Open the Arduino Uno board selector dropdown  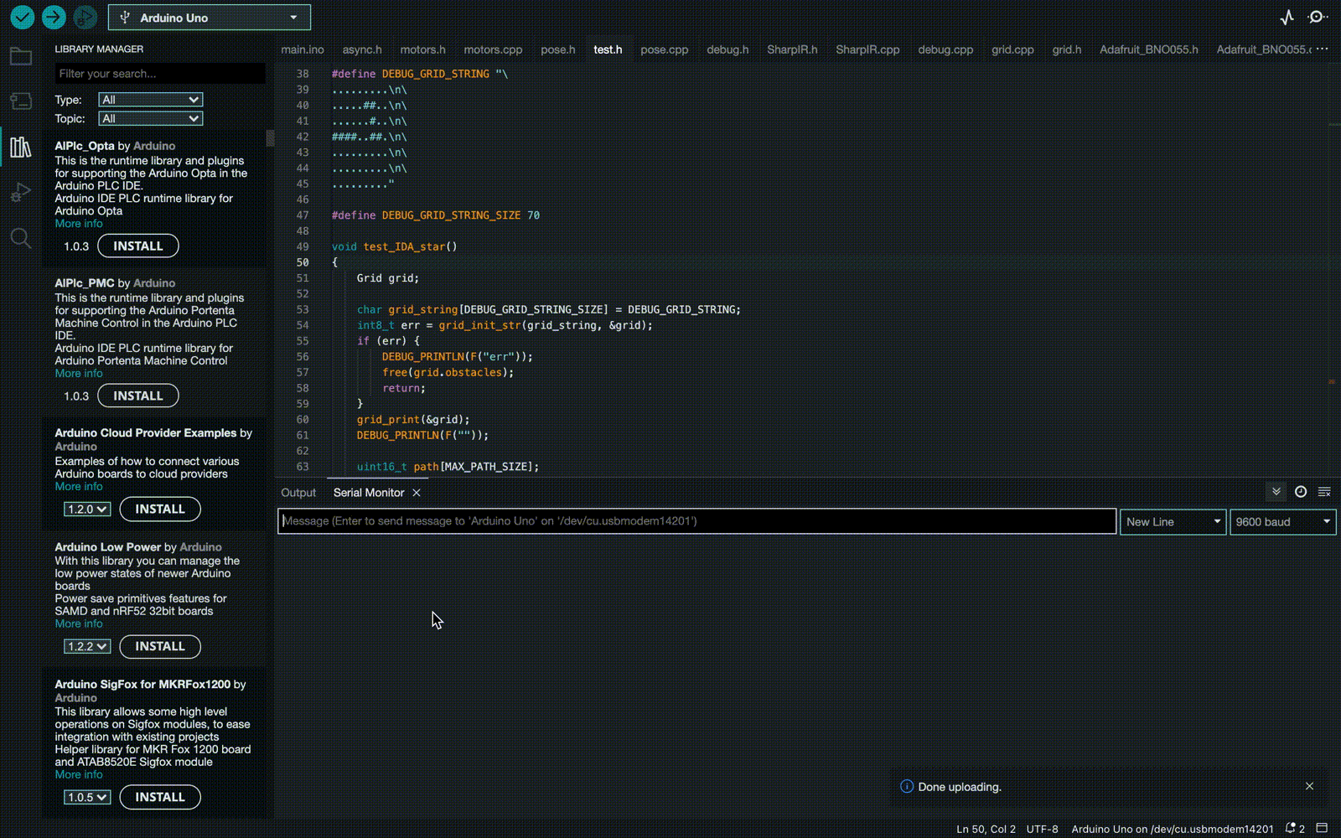pos(210,18)
